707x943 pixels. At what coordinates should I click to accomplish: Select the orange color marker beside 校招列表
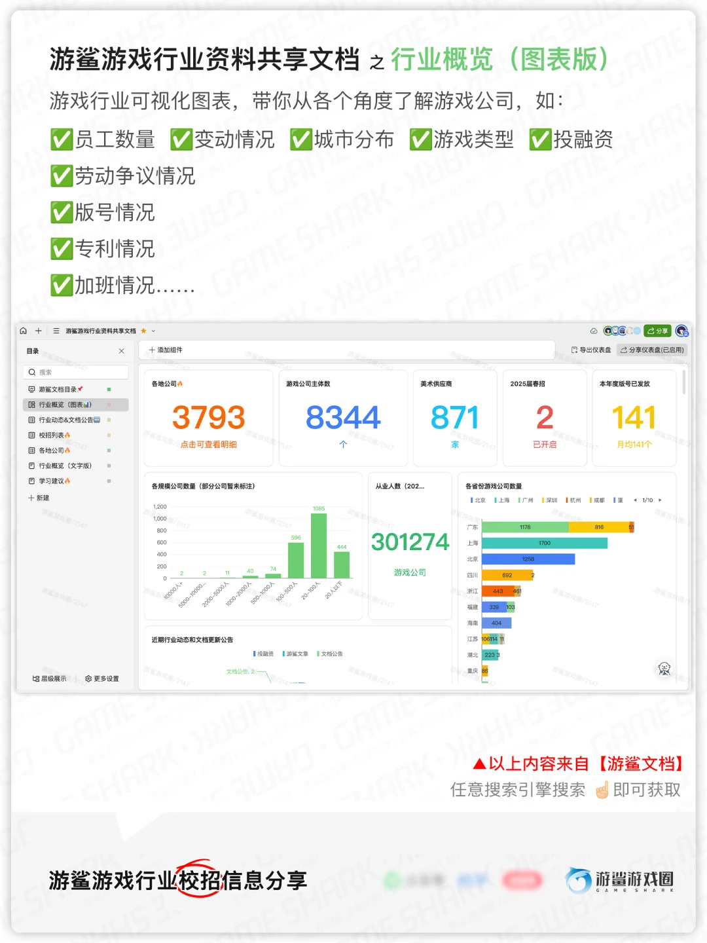[109, 435]
